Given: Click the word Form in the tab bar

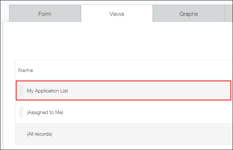Looking at the screenshot, I should [45, 14].
